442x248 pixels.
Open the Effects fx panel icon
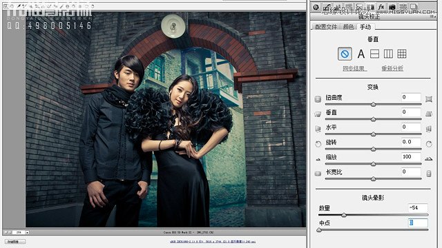[381, 7]
